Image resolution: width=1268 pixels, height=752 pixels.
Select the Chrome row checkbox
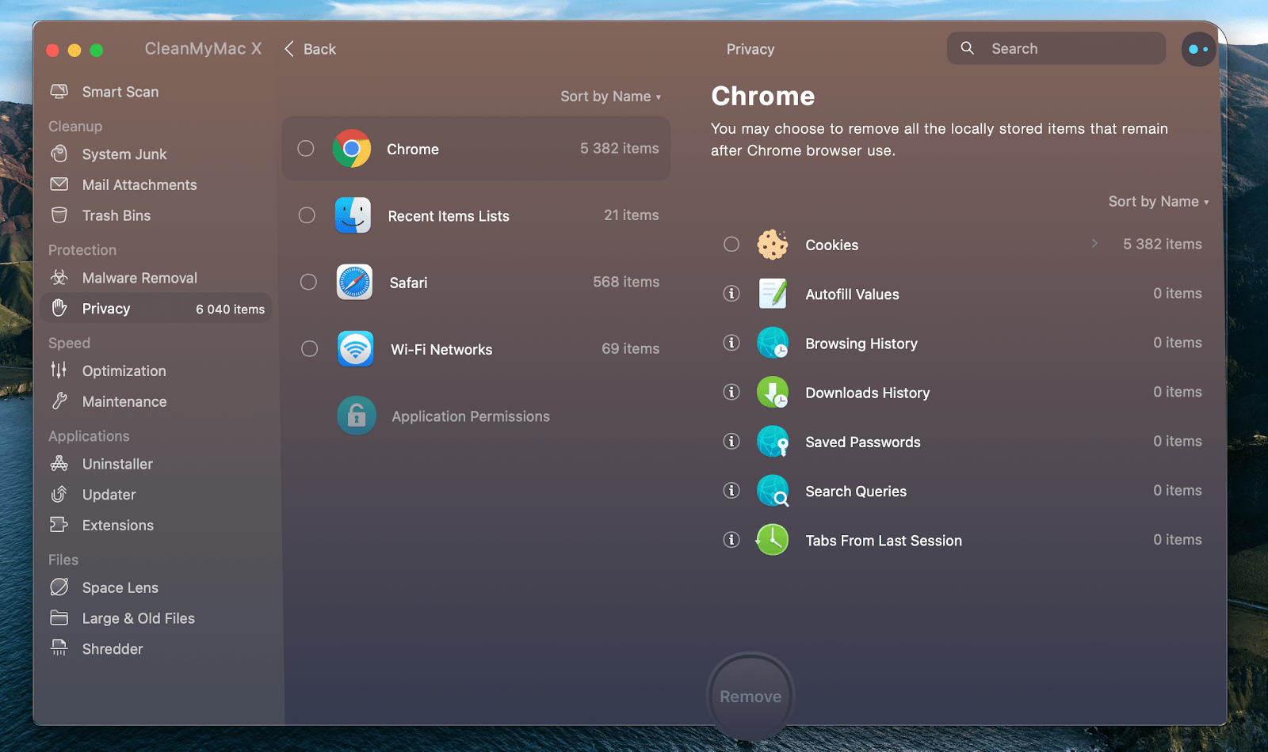pyautogui.click(x=306, y=148)
